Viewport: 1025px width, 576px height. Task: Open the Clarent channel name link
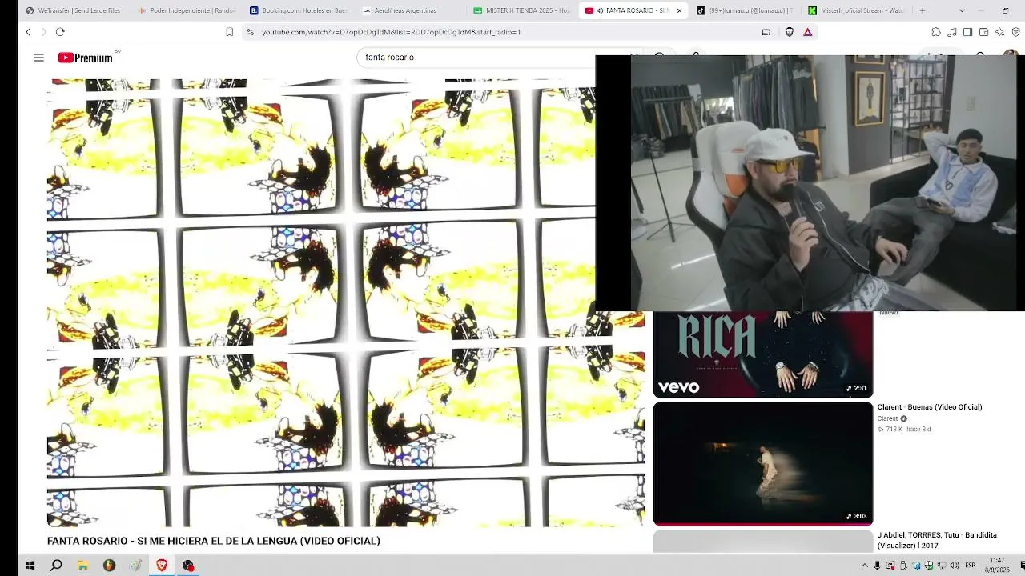888,418
